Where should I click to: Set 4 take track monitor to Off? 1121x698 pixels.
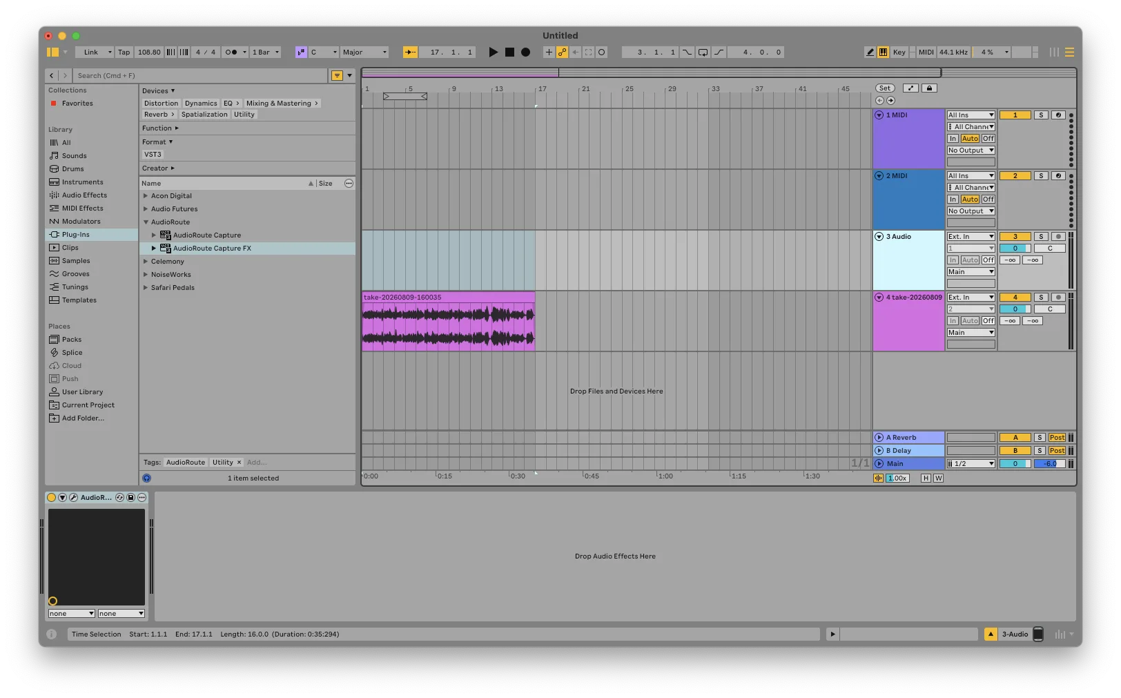click(x=988, y=321)
